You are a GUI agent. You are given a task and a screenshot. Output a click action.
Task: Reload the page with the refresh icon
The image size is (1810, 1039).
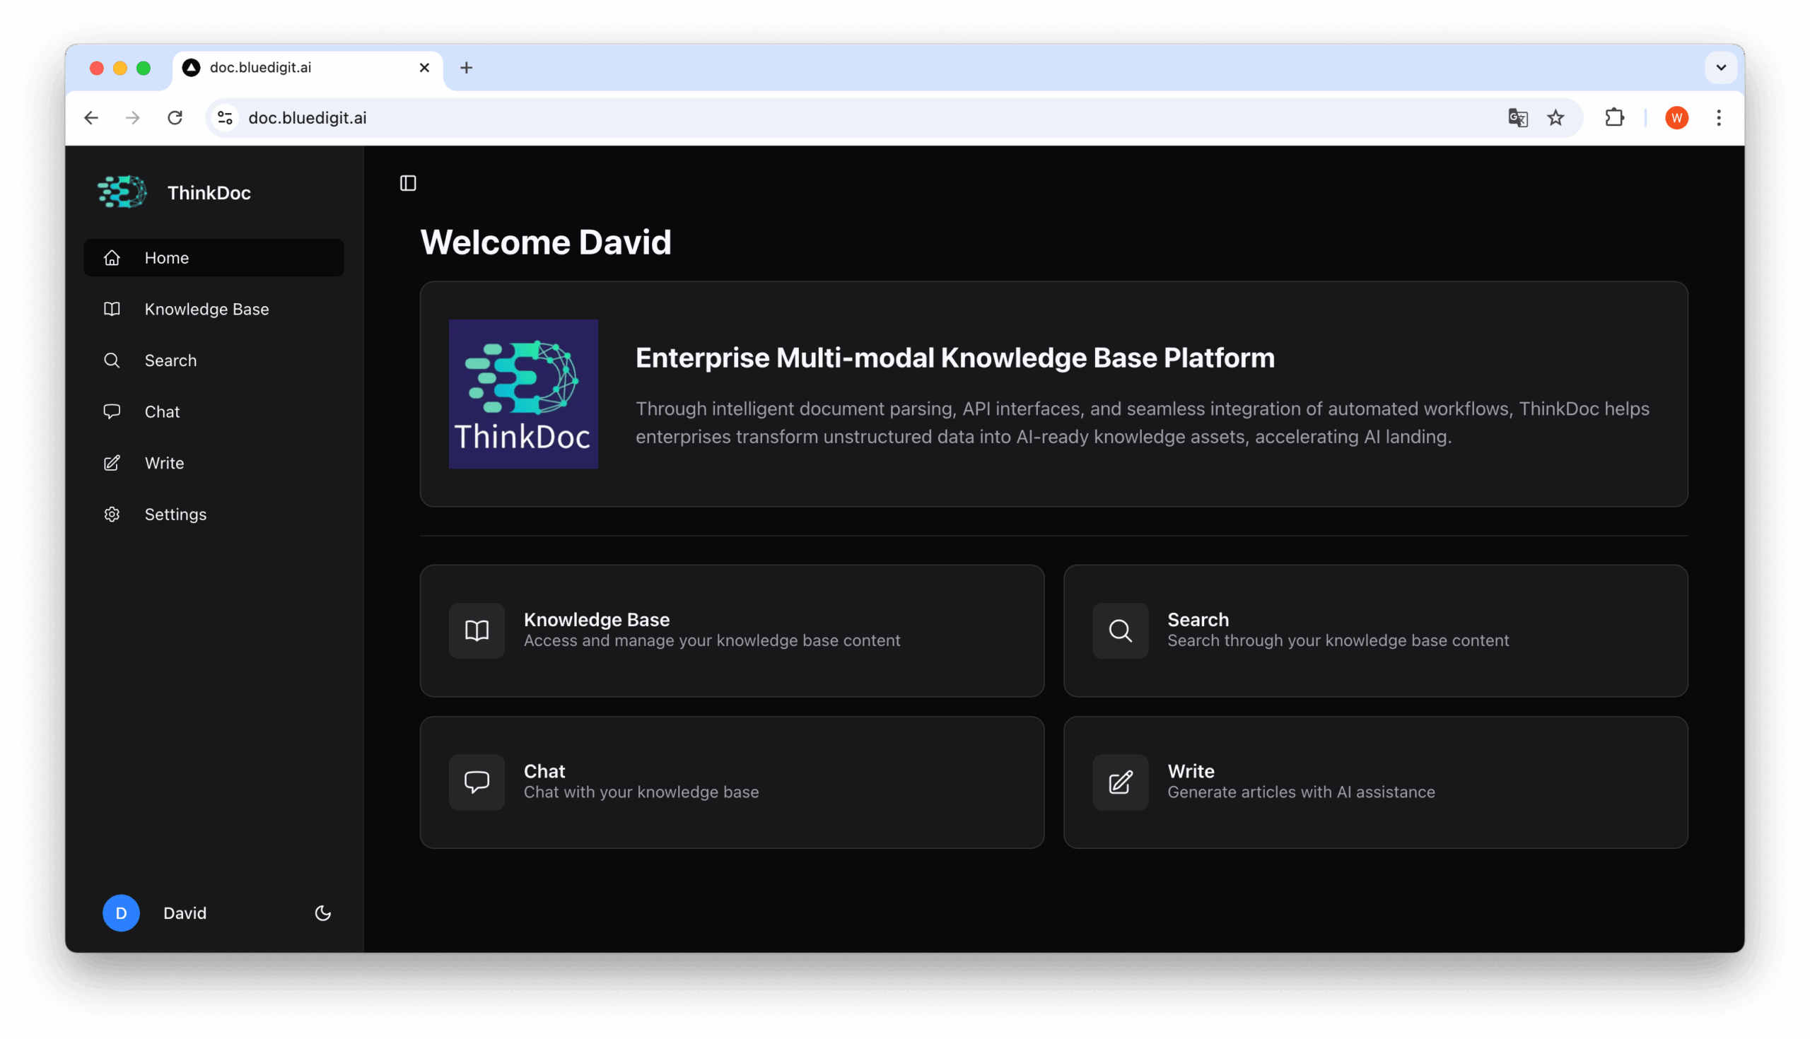tap(175, 118)
